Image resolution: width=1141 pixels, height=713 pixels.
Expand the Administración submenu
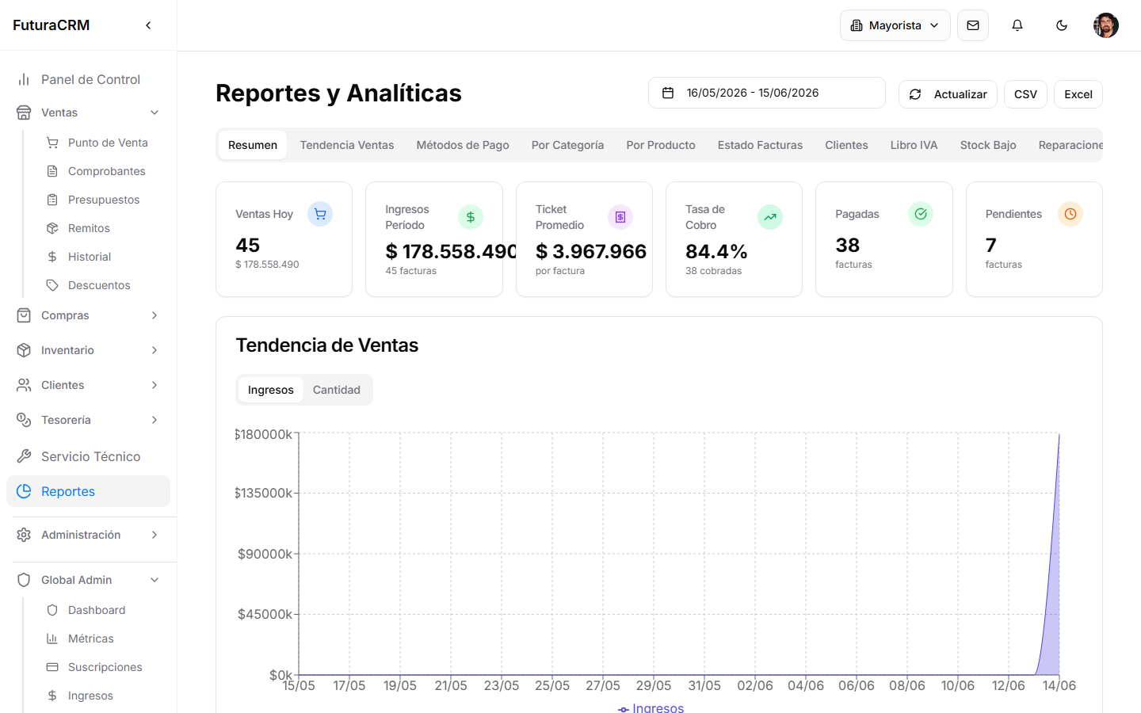point(155,535)
